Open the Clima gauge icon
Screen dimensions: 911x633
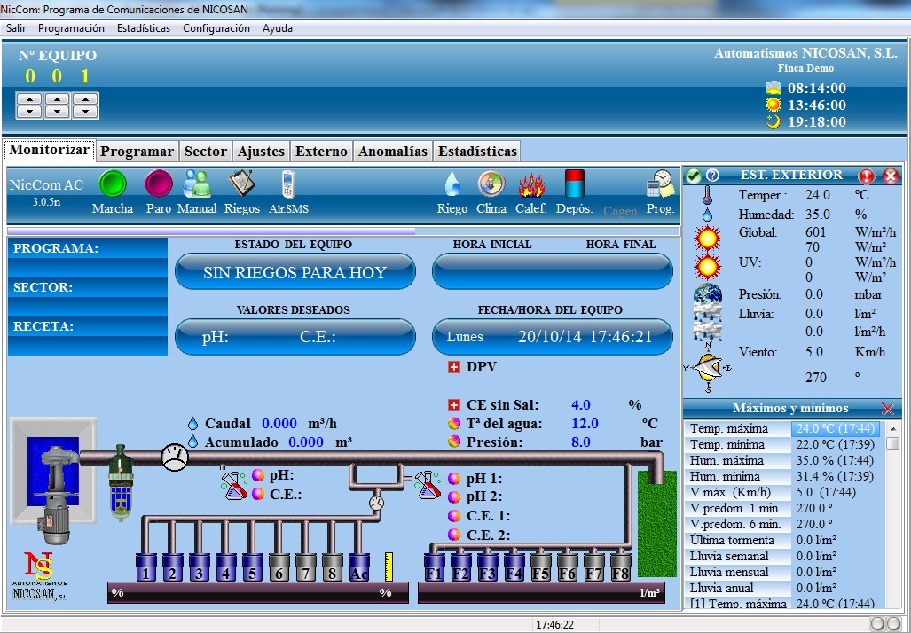491,184
